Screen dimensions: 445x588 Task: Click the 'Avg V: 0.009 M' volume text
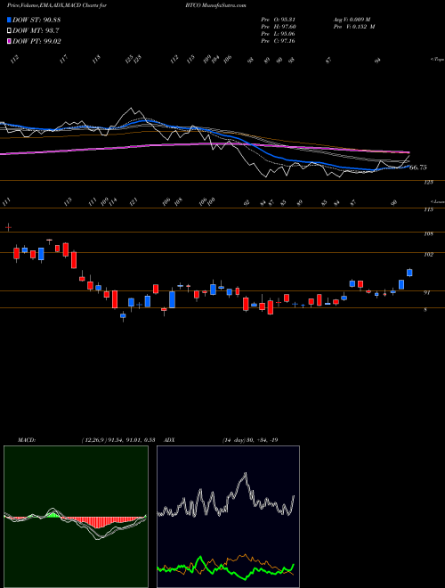pos(352,20)
